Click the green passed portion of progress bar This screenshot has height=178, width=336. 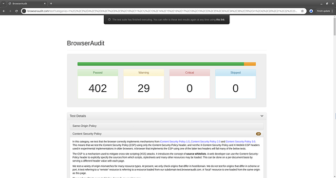point(161,64)
